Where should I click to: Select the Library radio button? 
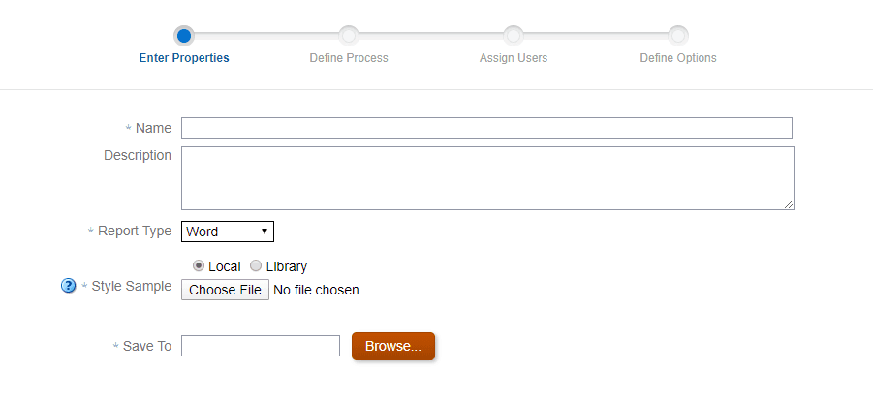[x=256, y=265]
